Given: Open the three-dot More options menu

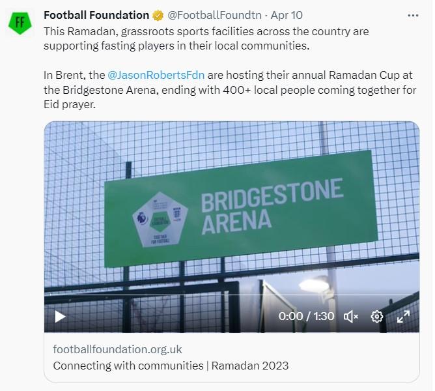Looking at the screenshot, I should pos(413,15).
